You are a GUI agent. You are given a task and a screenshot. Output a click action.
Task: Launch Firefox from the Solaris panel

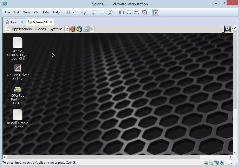tap(73, 29)
